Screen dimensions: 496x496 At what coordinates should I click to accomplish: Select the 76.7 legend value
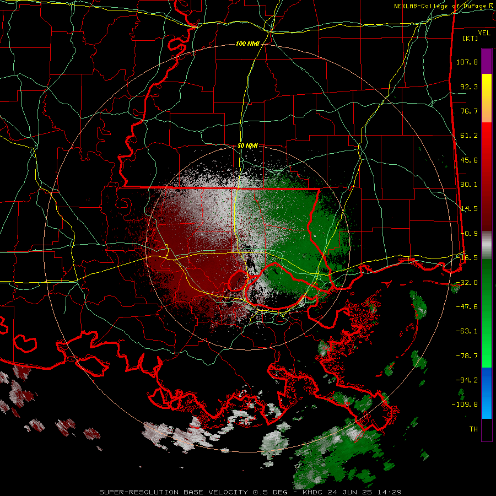[x=469, y=111]
